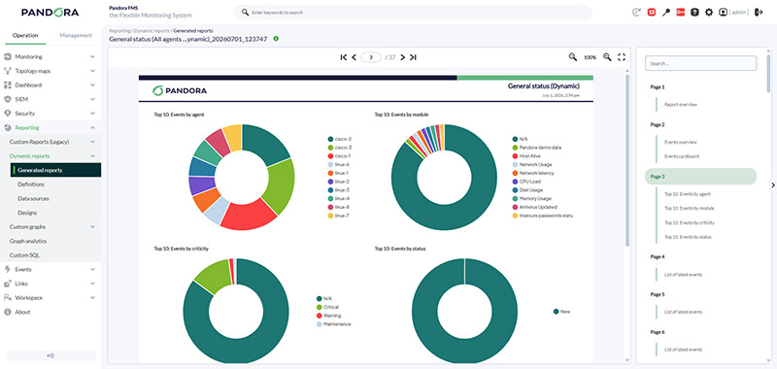Click the page number input field
The image size is (777, 369).
click(371, 57)
